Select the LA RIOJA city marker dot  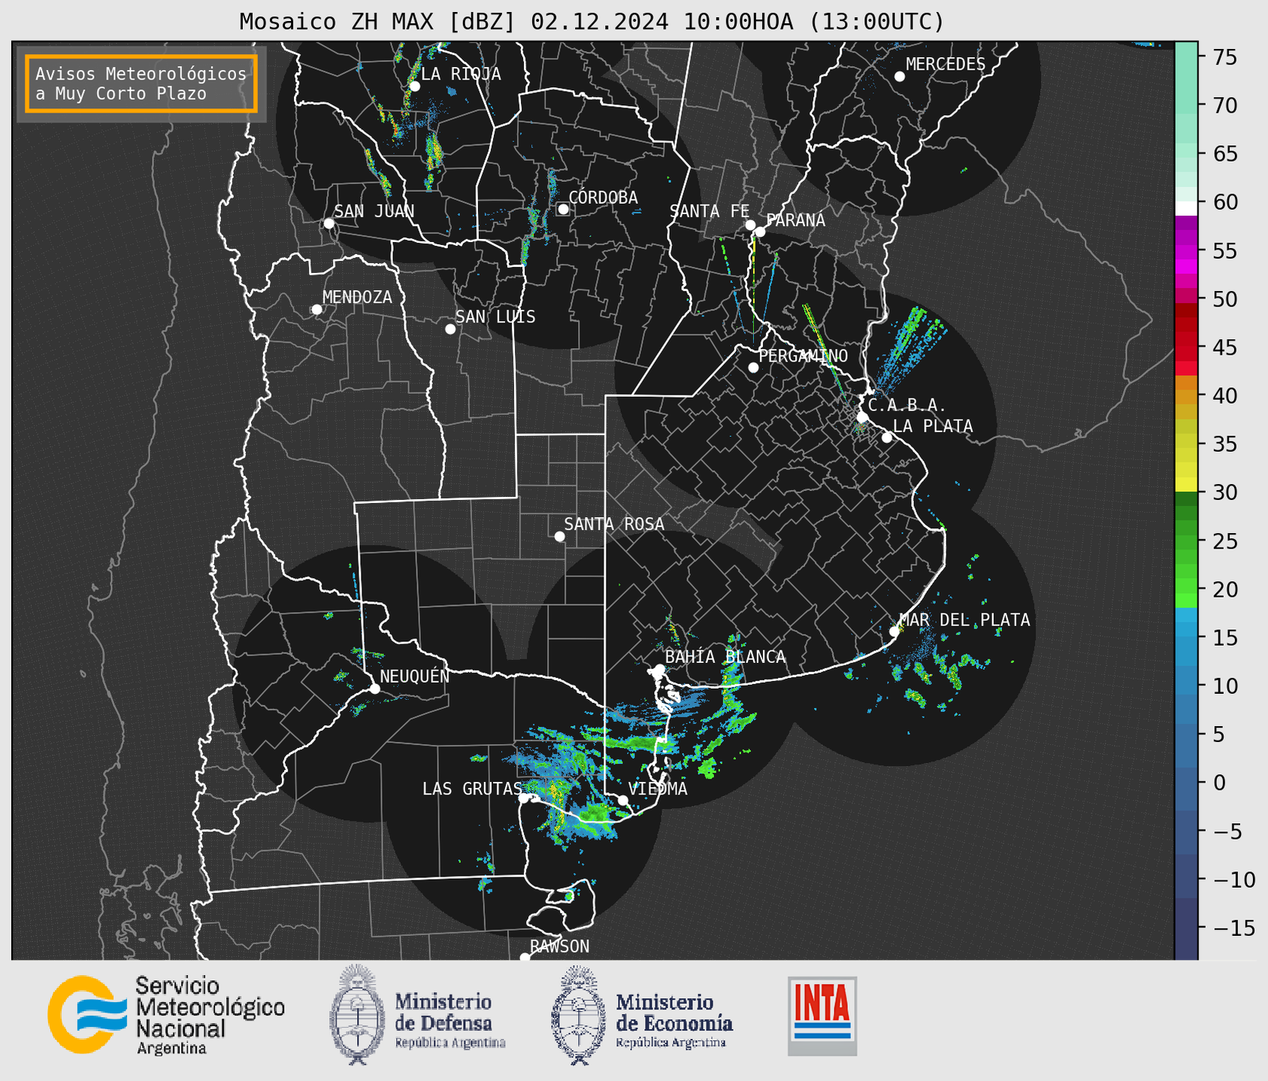point(415,86)
